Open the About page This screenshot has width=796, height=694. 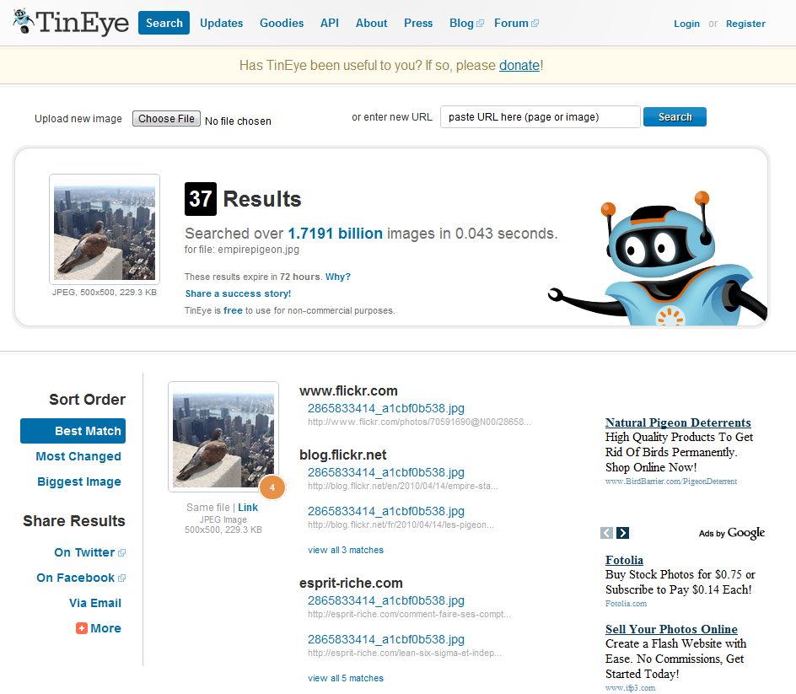tap(372, 24)
